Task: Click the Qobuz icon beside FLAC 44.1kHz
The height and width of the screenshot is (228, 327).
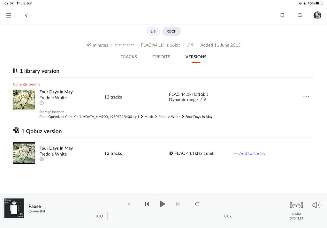Action: (x=171, y=153)
